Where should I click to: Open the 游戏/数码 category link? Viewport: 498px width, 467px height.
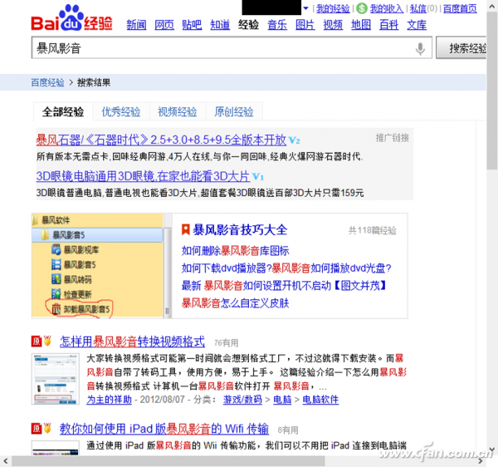click(x=242, y=400)
